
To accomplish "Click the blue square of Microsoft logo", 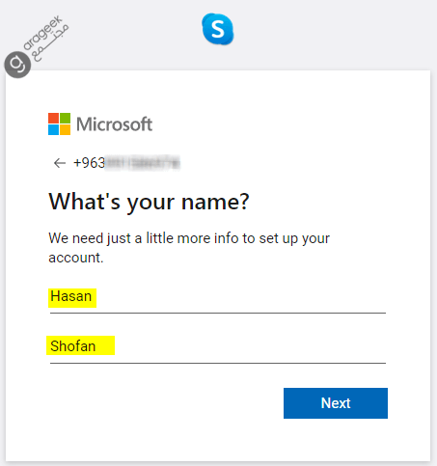I will click(x=53, y=129).
